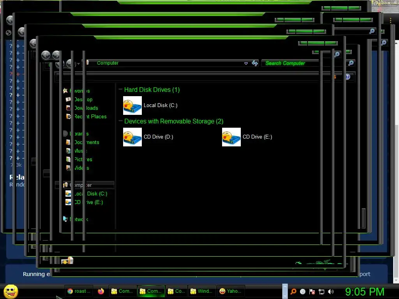Image resolution: width=399 pixels, height=299 pixels.
Task: Open the Yahoo Messenger taskbar button
Action: pos(230,291)
